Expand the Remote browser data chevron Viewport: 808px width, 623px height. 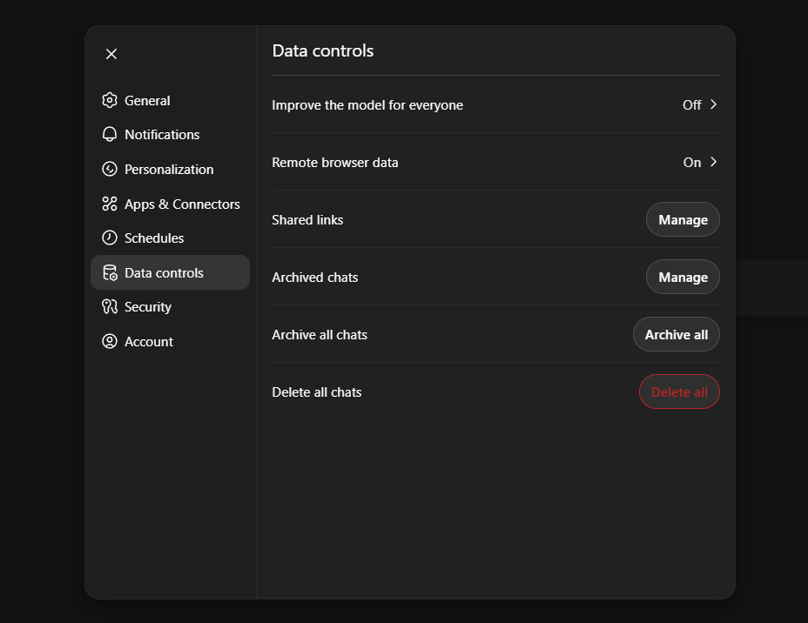(x=715, y=162)
